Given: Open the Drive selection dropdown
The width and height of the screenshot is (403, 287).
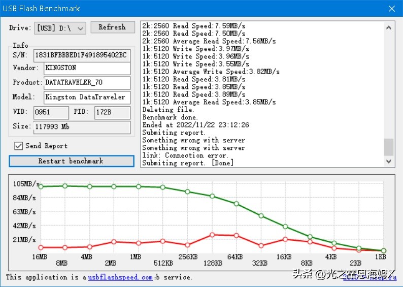Looking at the screenshot, I should point(60,28).
